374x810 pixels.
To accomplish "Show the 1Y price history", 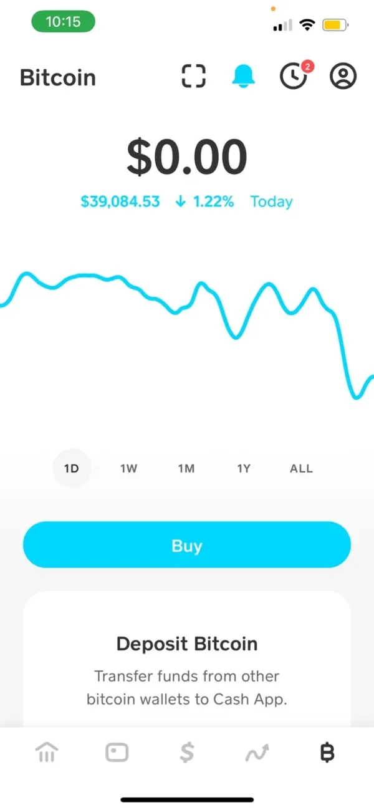I will (244, 468).
